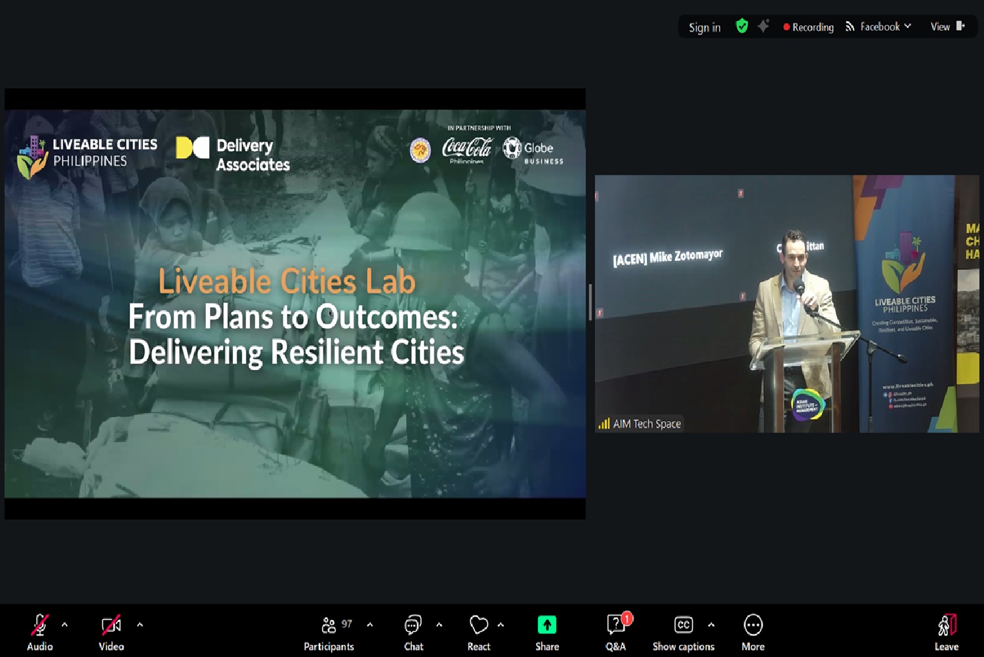The image size is (984, 657).
Task: Open the View layout menu
Action: [947, 27]
